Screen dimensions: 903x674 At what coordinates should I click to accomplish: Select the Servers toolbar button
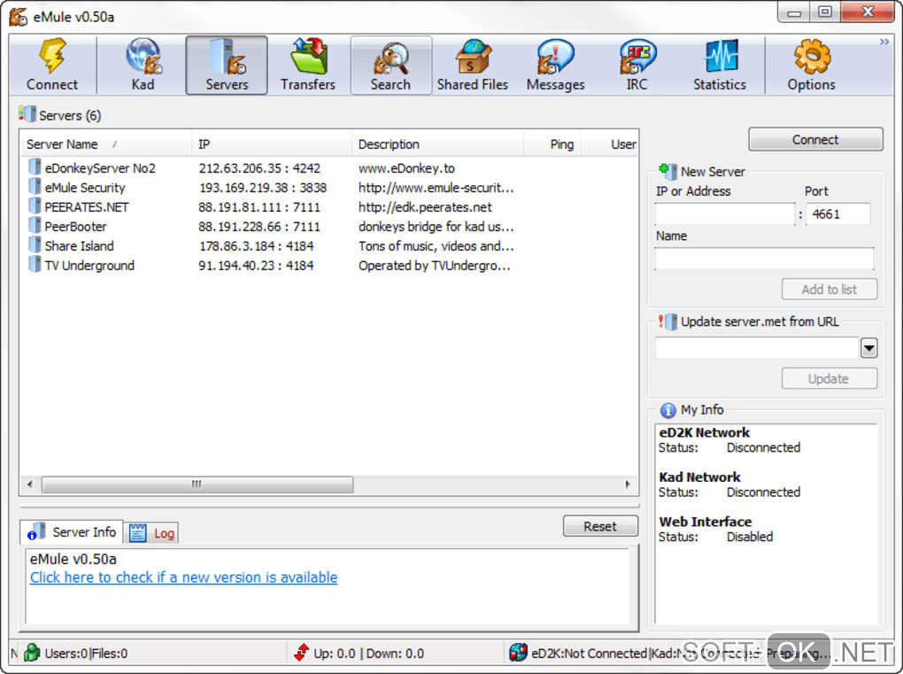(227, 65)
